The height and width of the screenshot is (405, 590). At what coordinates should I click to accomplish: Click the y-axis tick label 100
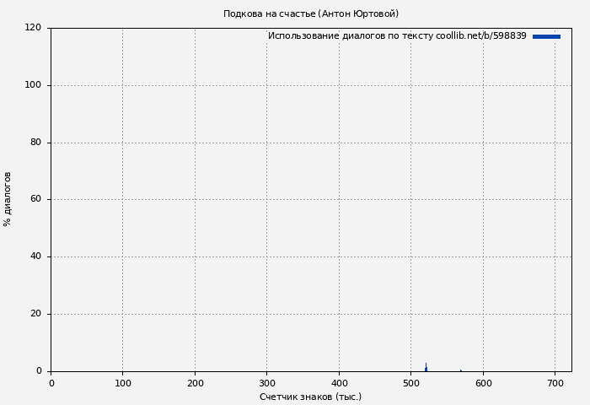(34, 85)
